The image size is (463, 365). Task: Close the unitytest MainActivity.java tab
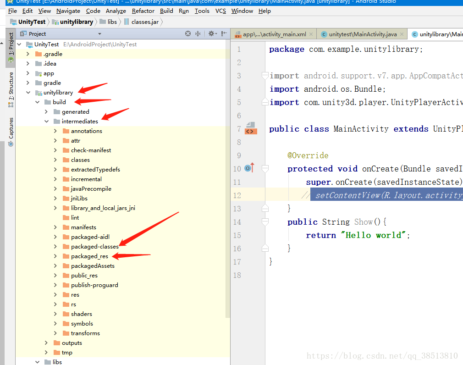click(402, 34)
